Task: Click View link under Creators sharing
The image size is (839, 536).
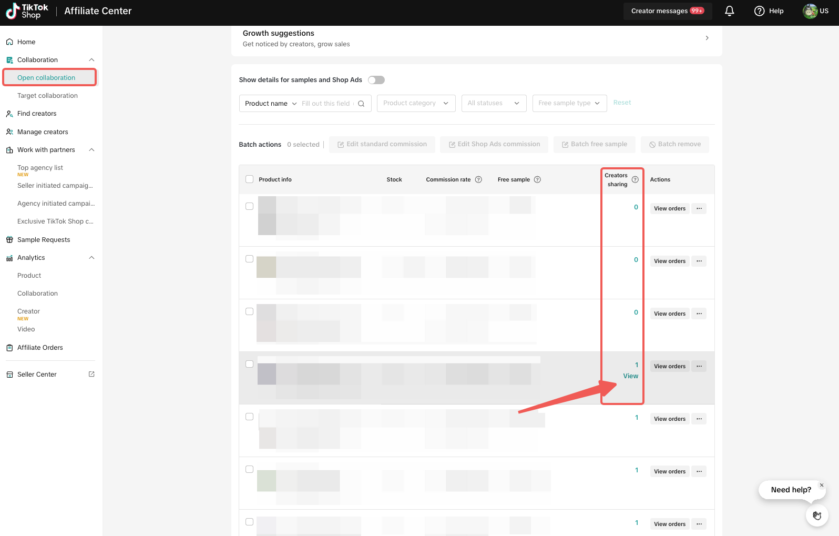Action: pos(630,376)
